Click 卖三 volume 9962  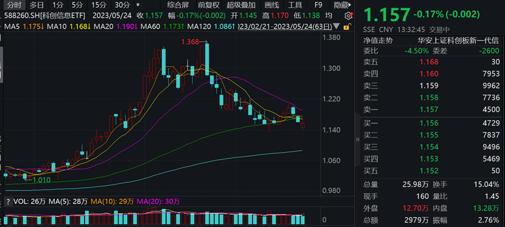tap(491, 86)
